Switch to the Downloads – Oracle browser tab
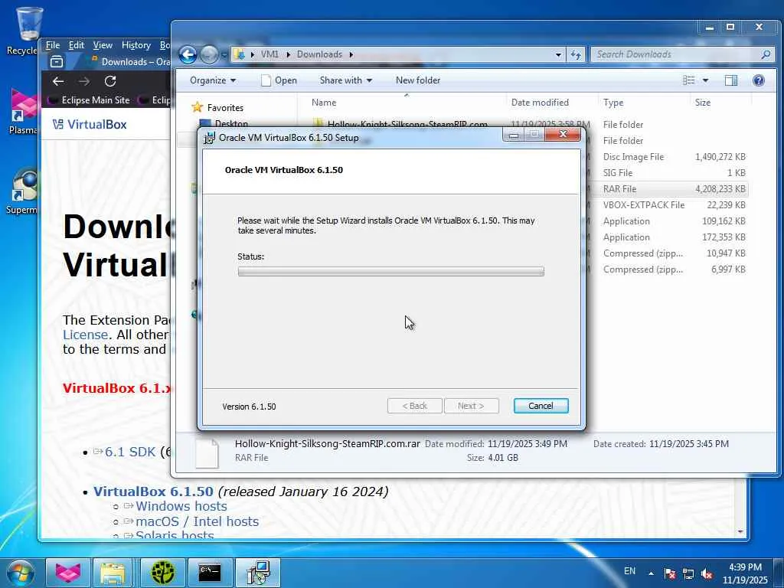The height and width of the screenshot is (588, 784). tap(130, 61)
